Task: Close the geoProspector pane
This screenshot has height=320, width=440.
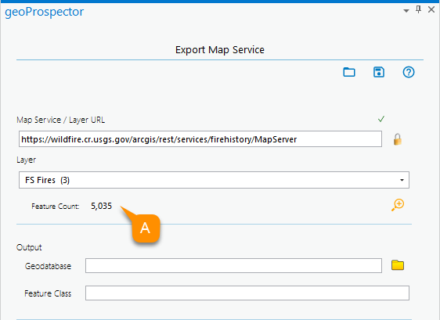Action: (x=431, y=10)
